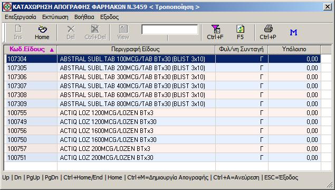Refresh the list with F5 icon
The height and width of the screenshot is (190, 335).
click(x=241, y=32)
